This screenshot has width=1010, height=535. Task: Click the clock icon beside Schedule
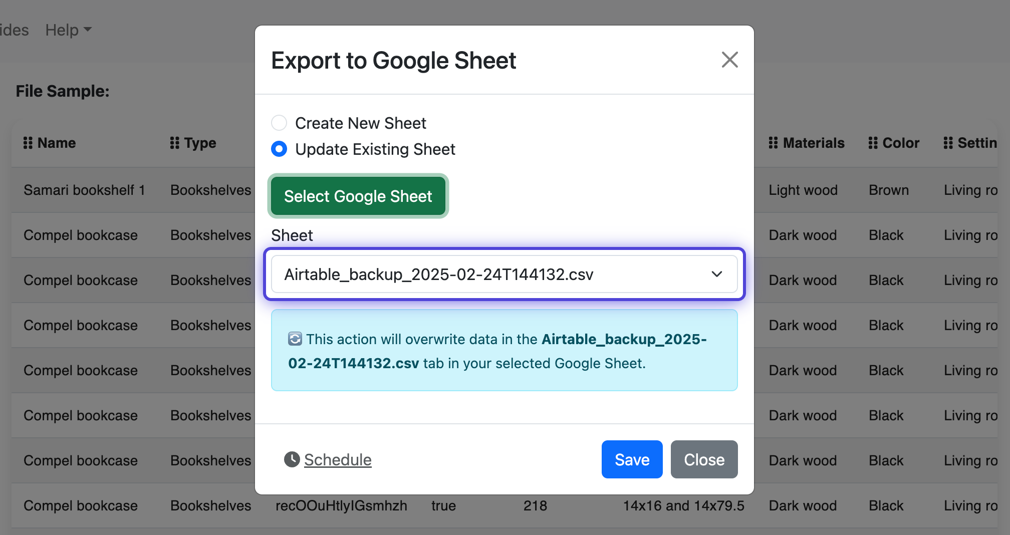tap(292, 459)
